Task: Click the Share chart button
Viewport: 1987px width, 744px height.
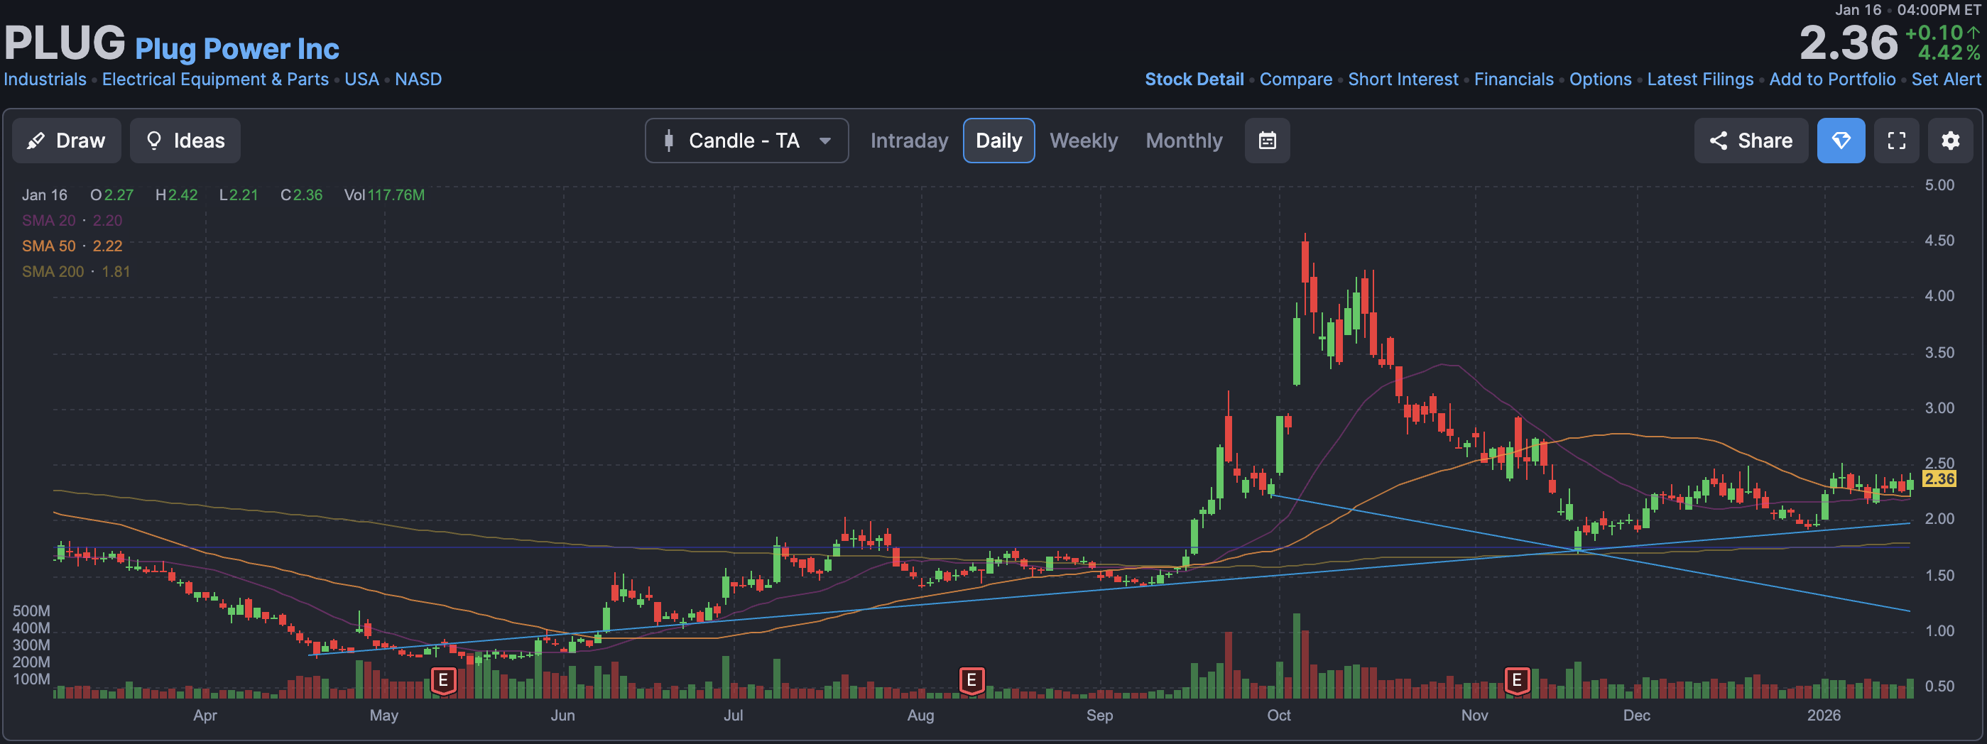Action: coord(1751,141)
